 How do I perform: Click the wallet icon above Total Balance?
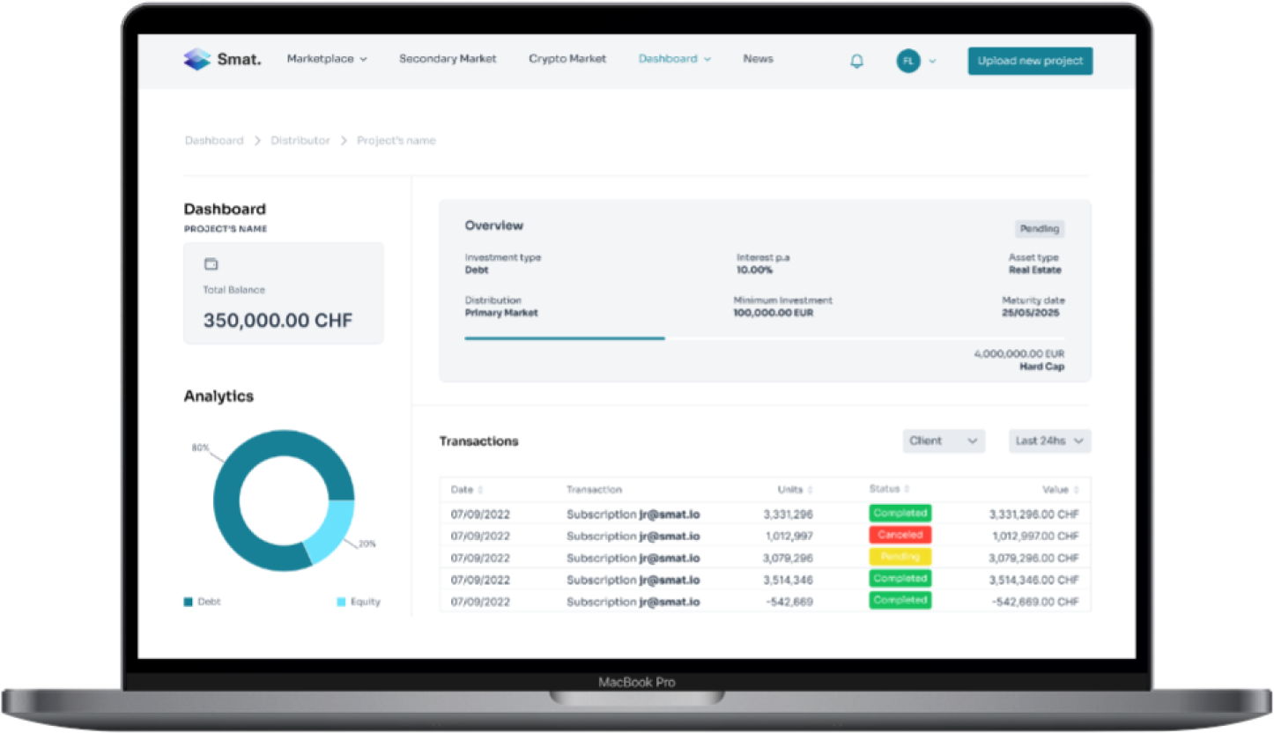click(x=211, y=263)
